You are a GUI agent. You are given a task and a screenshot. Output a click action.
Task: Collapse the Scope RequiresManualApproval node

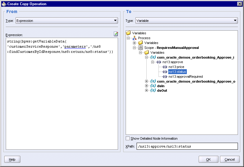(134, 48)
